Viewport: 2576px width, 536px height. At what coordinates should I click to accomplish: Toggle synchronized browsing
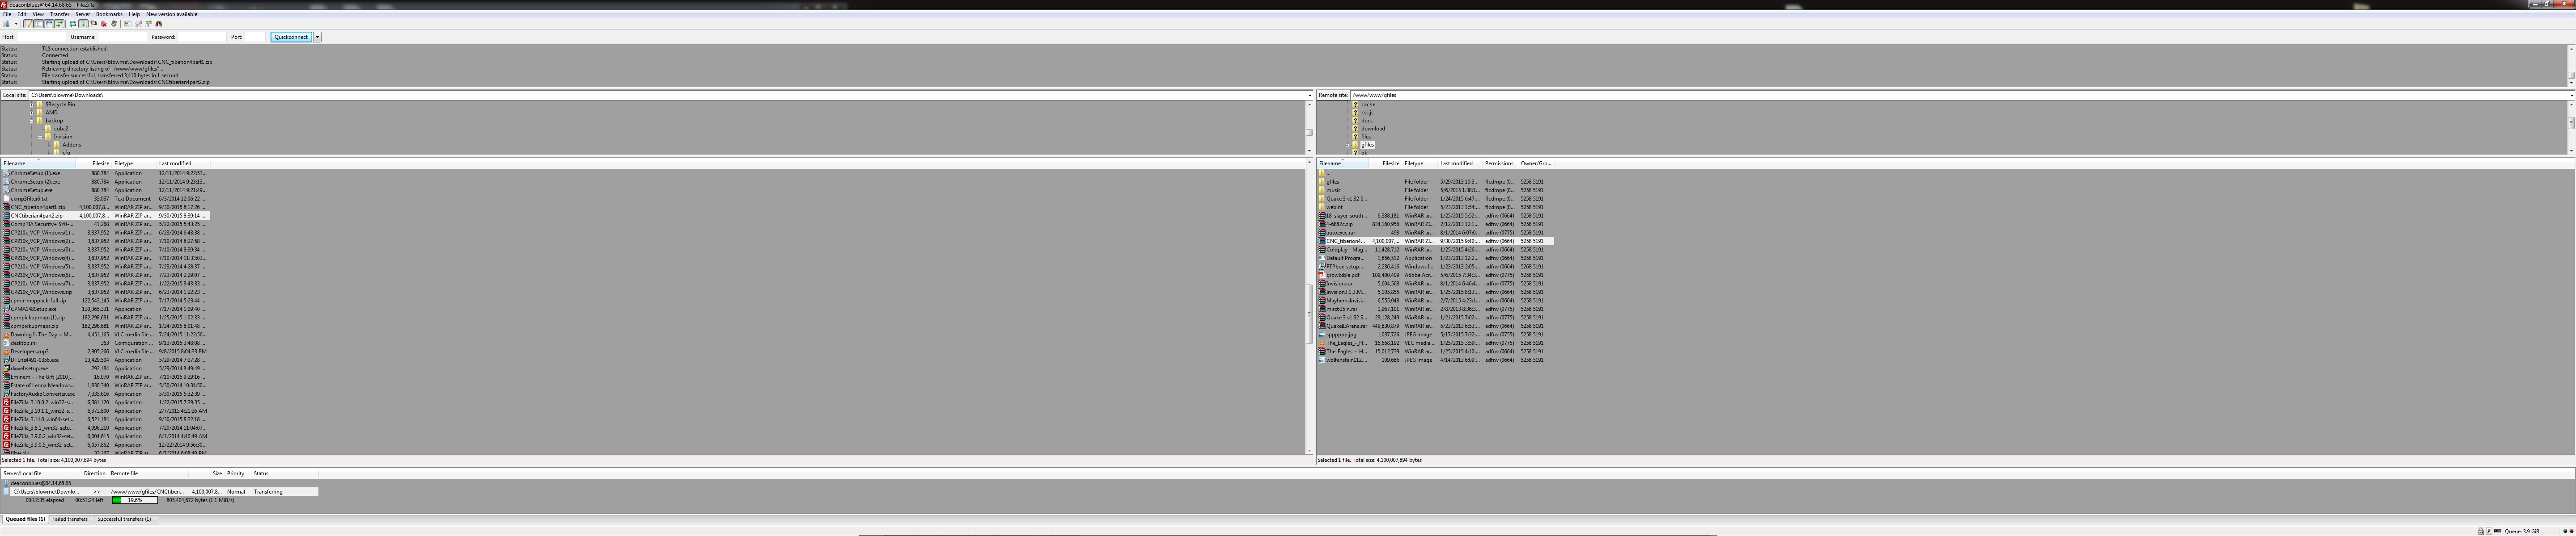pos(148,24)
